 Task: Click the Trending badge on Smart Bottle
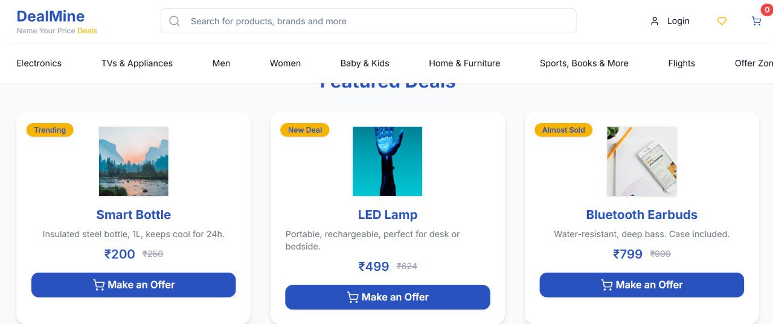pyautogui.click(x=50, y=130)
